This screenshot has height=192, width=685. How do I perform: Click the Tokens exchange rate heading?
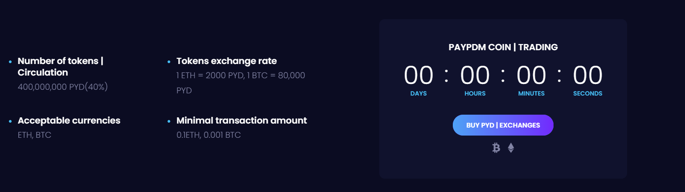(x=227, y=61)
